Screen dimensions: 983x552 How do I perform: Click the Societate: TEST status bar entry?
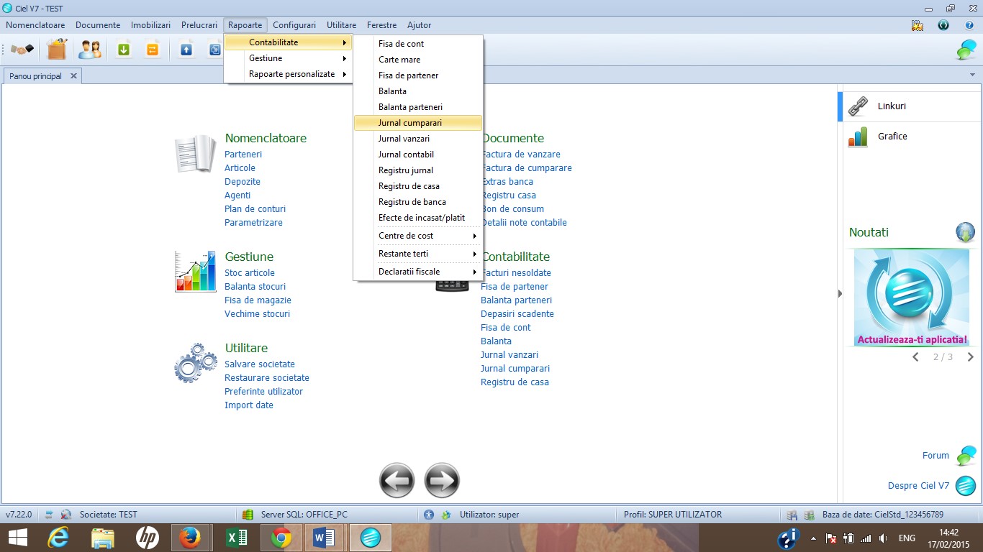click(x=109, y=515)
